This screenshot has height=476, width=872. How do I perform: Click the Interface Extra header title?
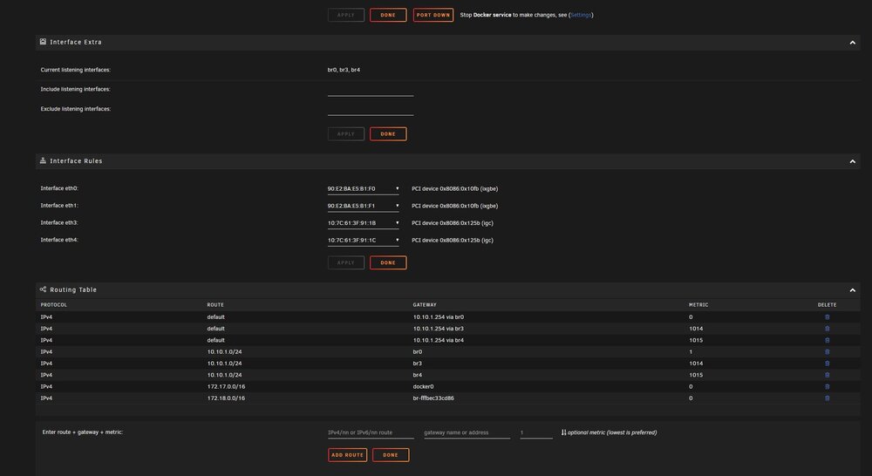76,42
